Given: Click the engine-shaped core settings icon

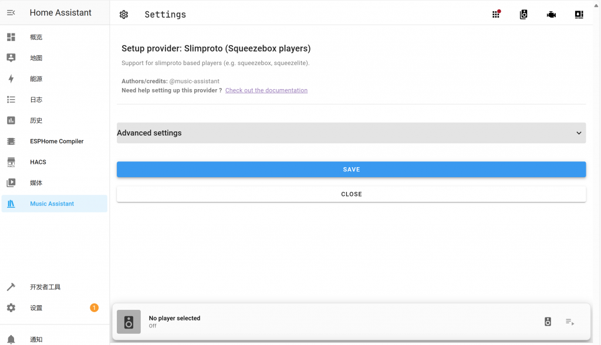Looking at the screenshot, I should pyautogui.click(x=551, y=15).
